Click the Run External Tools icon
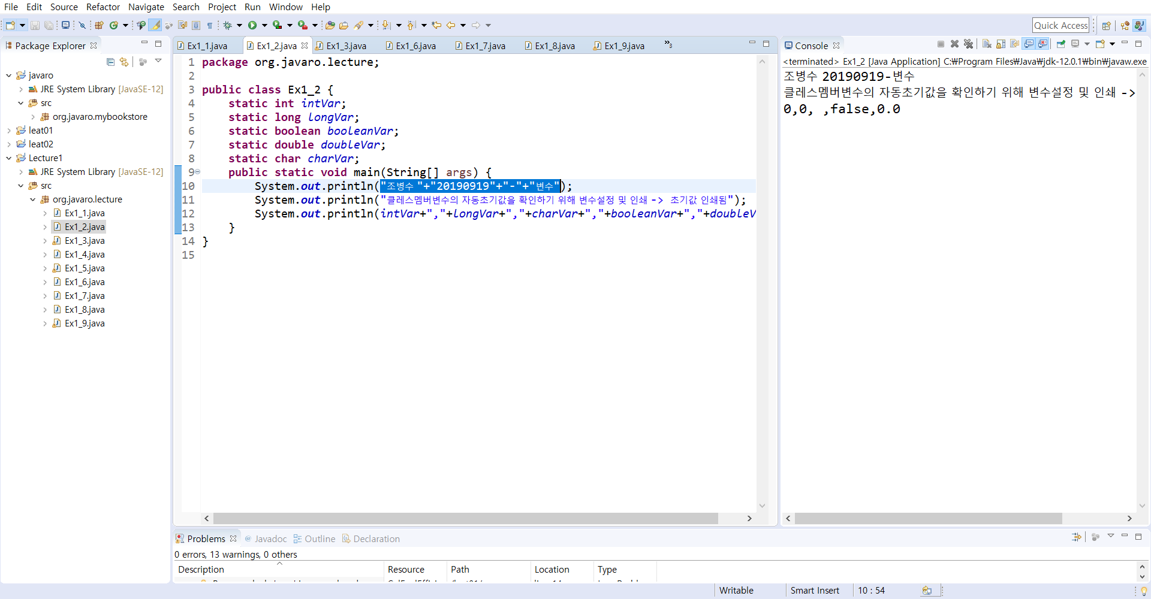This screenshot has width=1151, height=599. (302, 25)
